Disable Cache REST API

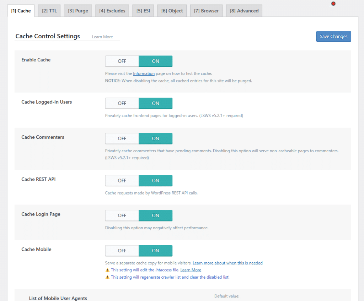pos(122,181)
